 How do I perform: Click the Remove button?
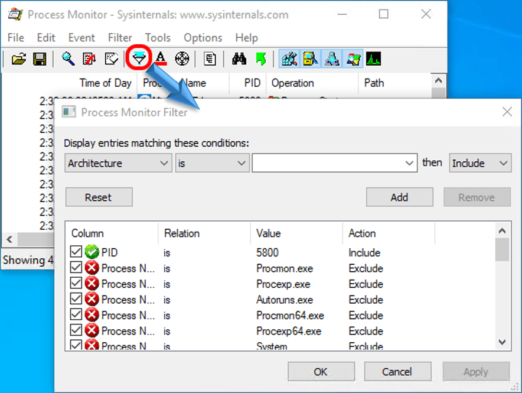(477, 197)
